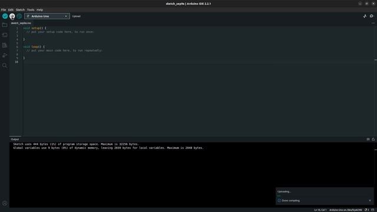Place cursor on editor line number 10
377x212 pixels.
coord(16,62)
